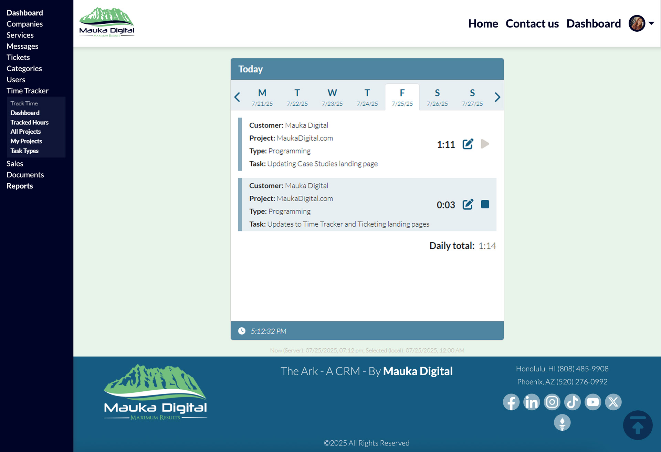Click the Mauka Digital footer logo
Screen dimensions: 661x452
pos(155,392)
